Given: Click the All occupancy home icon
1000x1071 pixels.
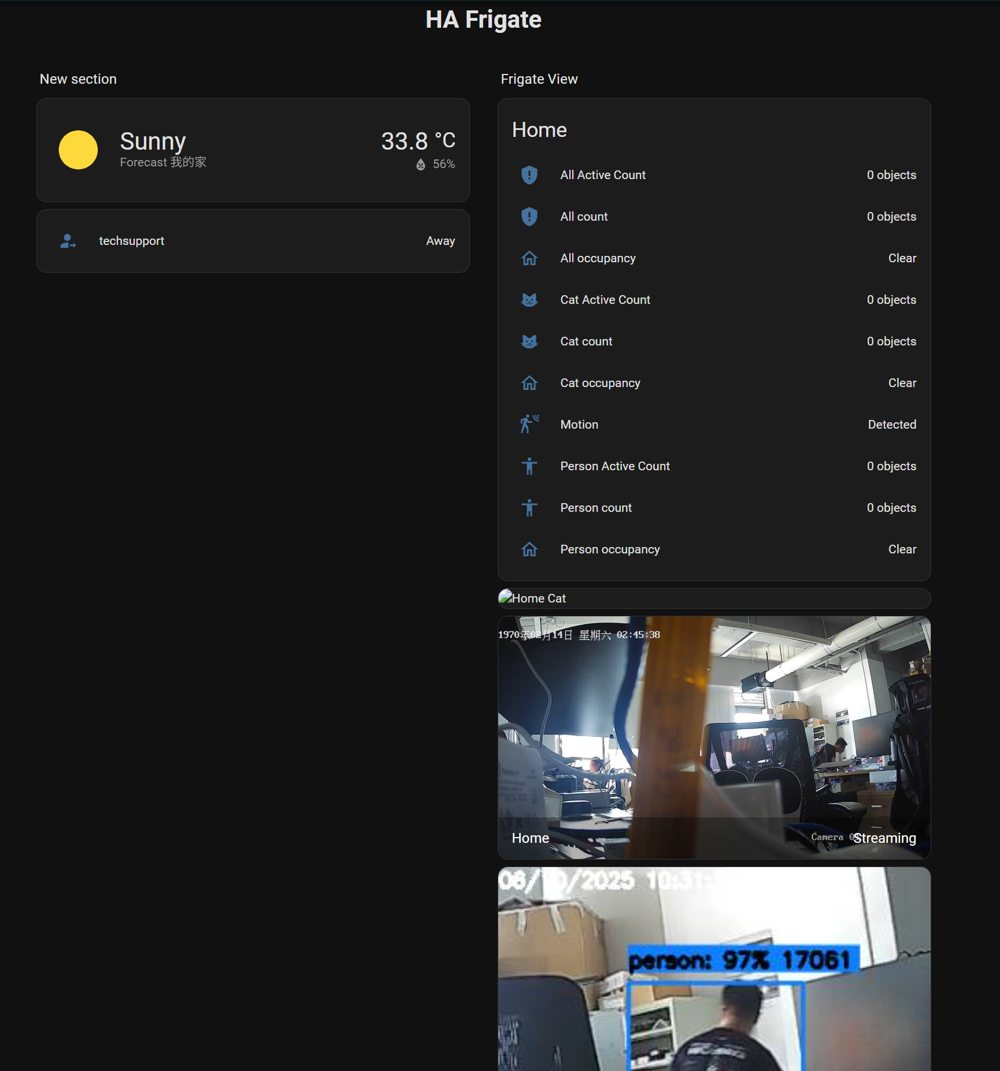Looking at the screenshot, I should coord(529,258).
